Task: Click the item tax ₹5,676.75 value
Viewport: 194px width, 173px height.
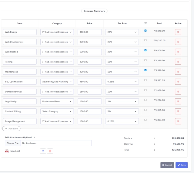Action: [179, 144]
